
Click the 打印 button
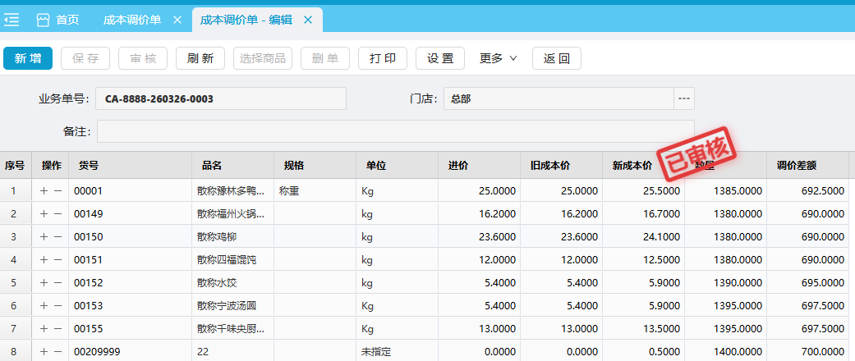click(383, 58)
